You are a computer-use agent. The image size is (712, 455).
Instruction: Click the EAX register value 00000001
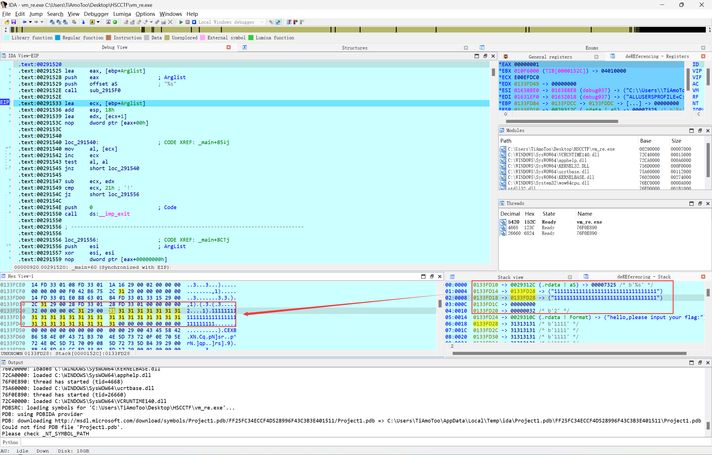(526, 64)
